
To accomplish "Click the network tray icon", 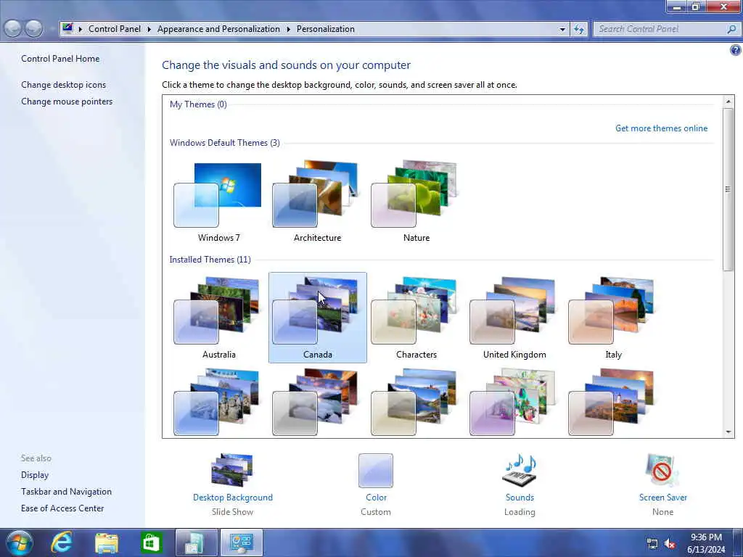I will tap(652, 544).
